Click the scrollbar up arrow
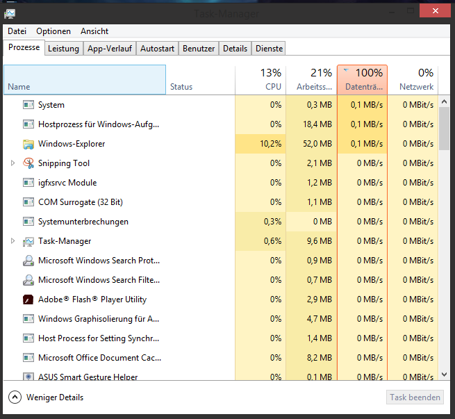This screenshot has height=419, width=455. [x=444, y=101]
